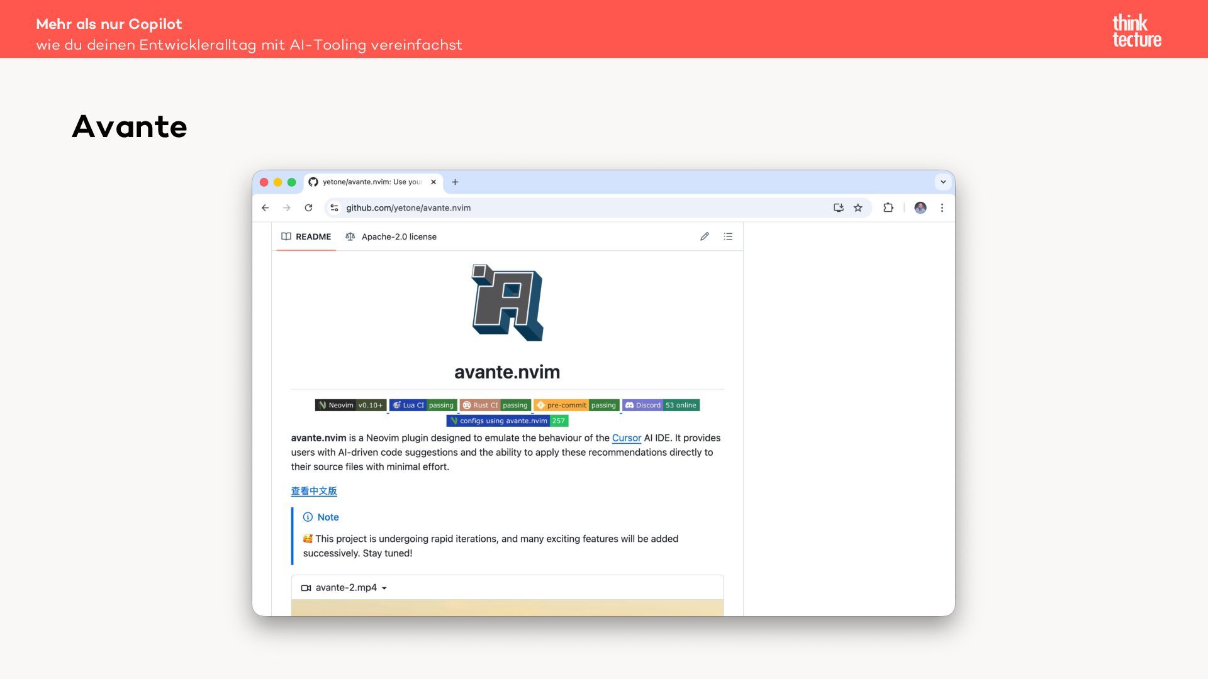Open the extensions puzzle icon

[888, 208]
